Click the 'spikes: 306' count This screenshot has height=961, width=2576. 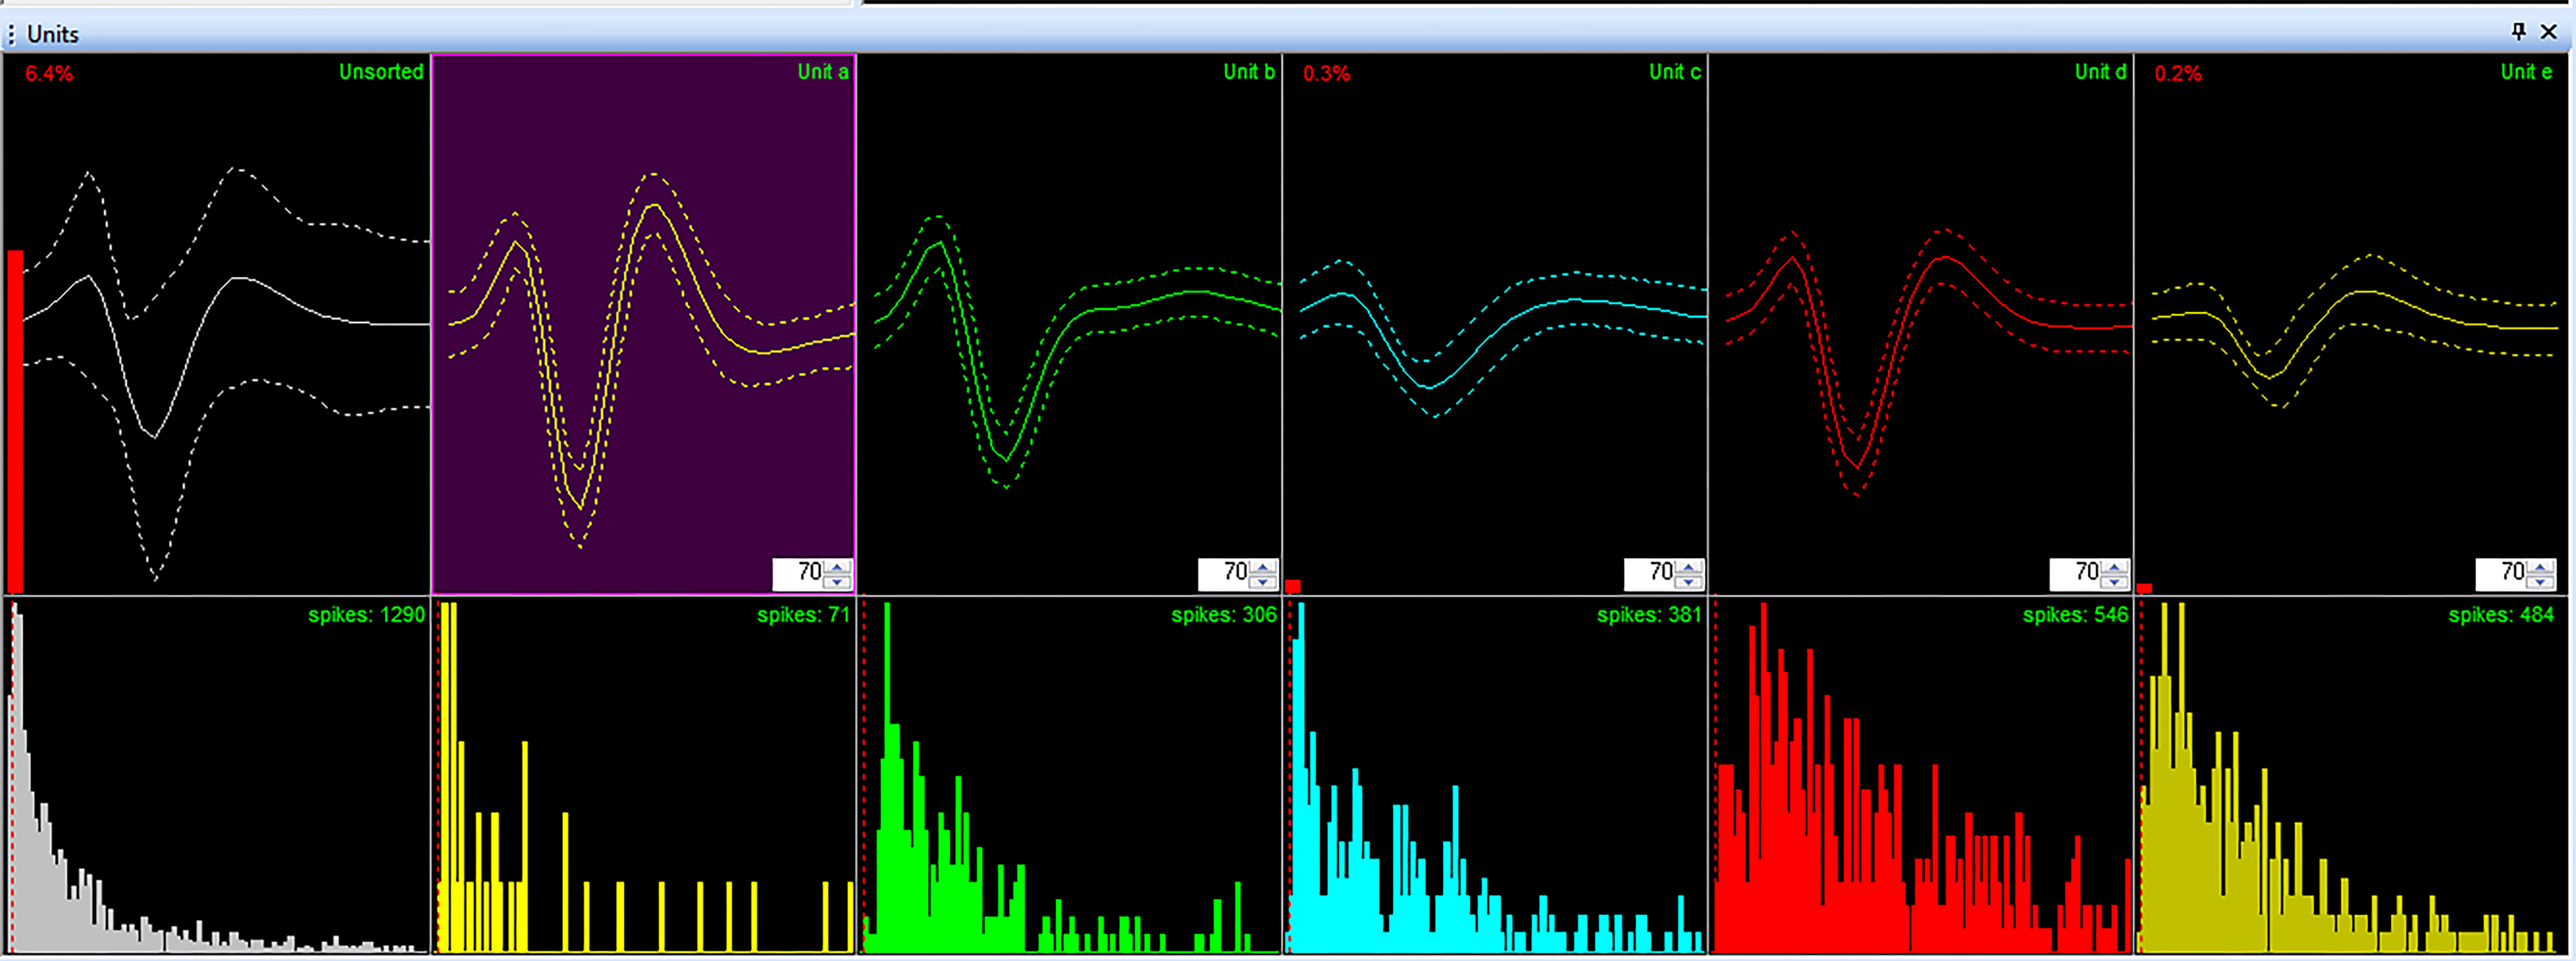click(1224, 615)
